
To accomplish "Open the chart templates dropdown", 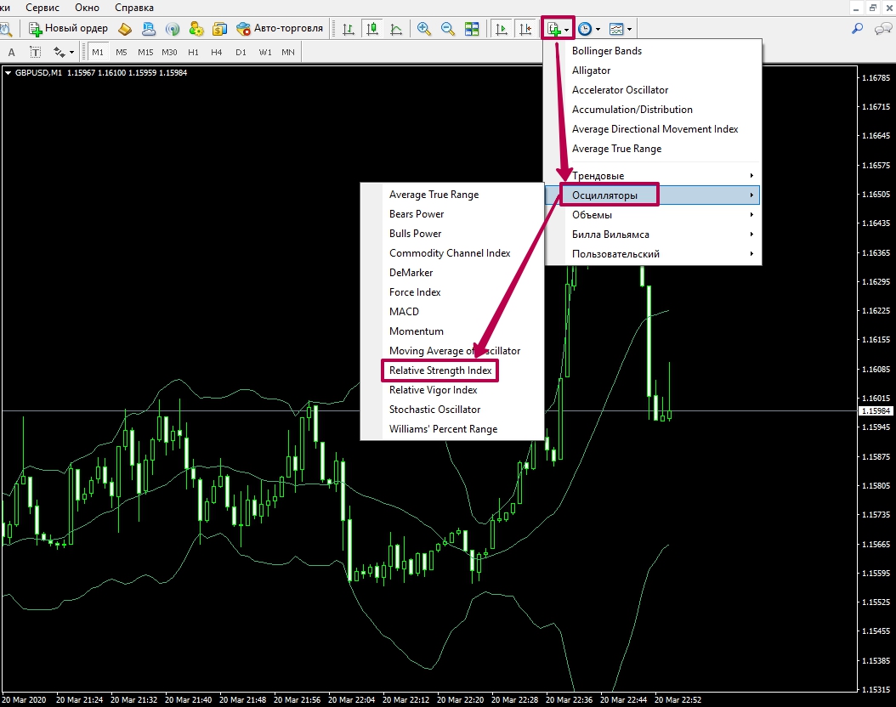I will 620,29.
